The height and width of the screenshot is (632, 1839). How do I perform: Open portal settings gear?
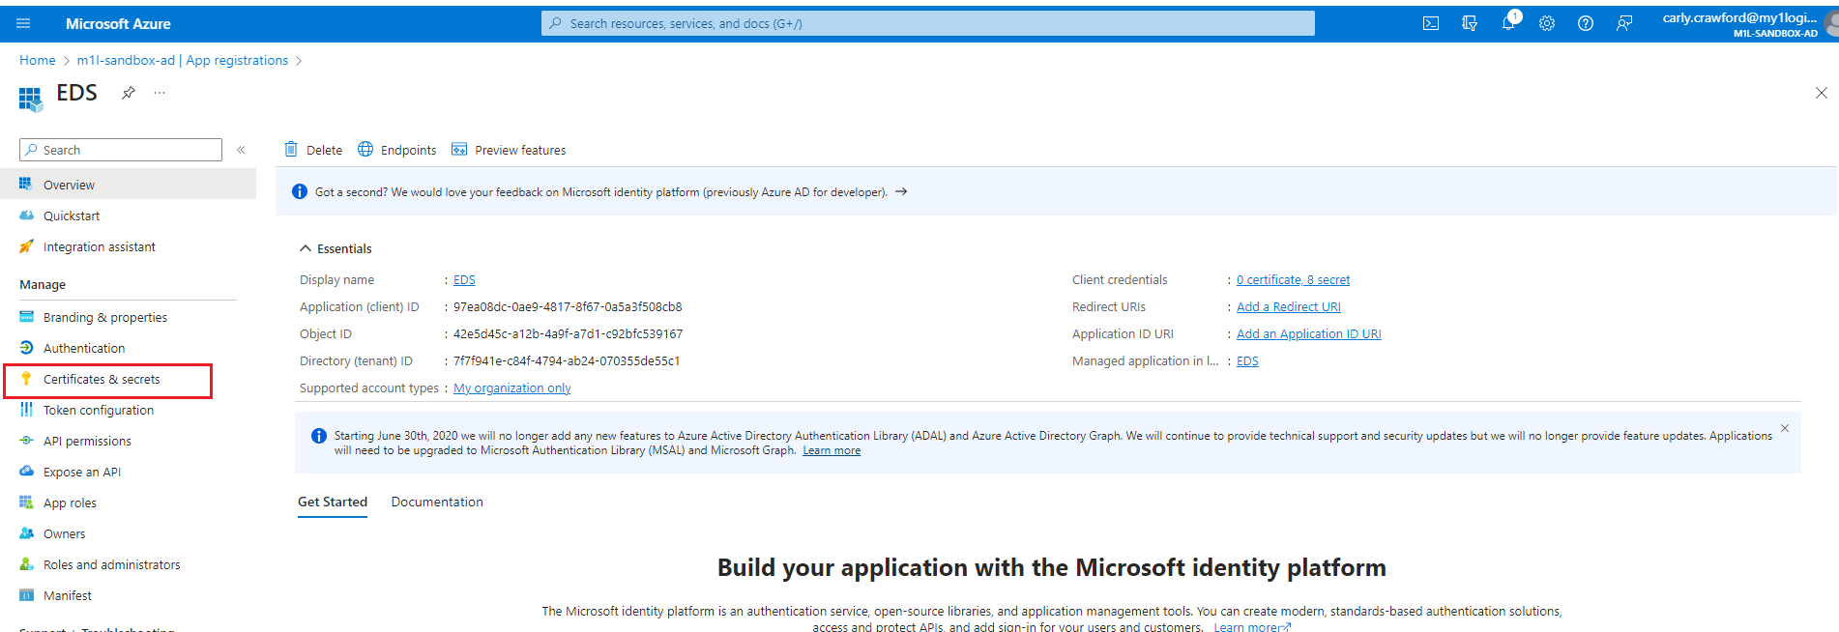click(1547, 23)
